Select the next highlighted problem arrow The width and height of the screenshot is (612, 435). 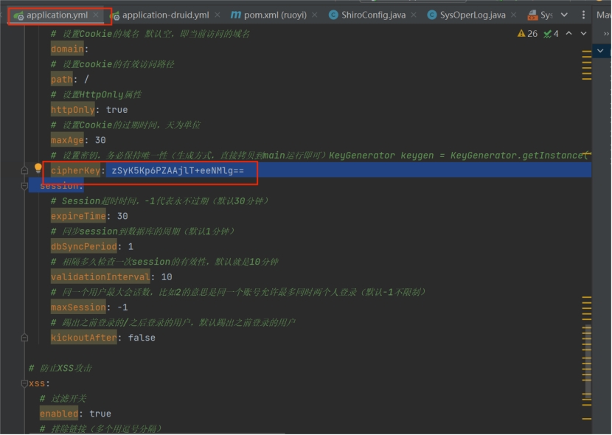[582, 34]
